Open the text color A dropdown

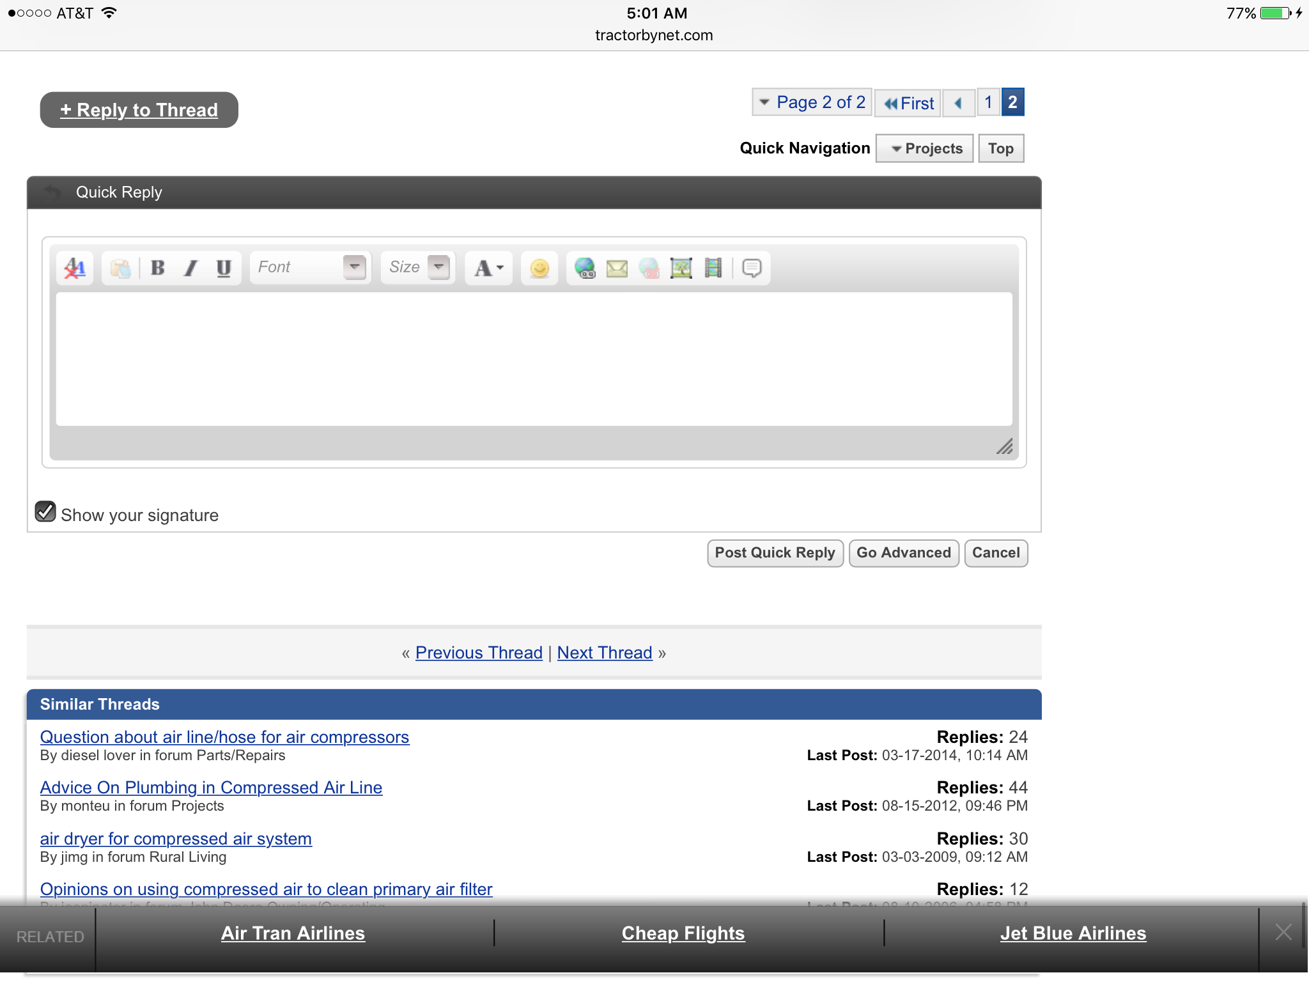click(489, 268)
